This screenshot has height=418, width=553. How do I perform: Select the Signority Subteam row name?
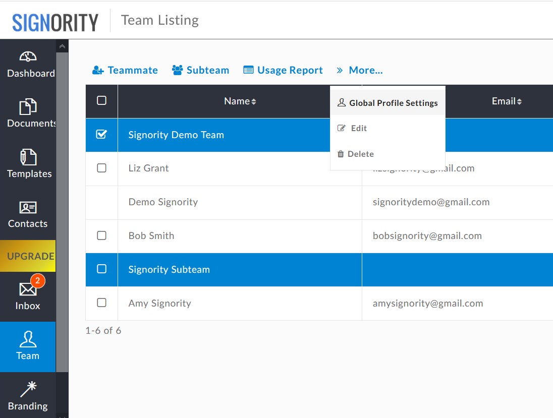point(169,269)
